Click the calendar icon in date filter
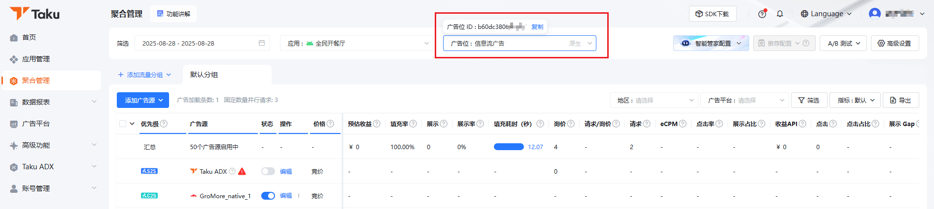Viewport: 934px width, 209px height. click(262, 43)
